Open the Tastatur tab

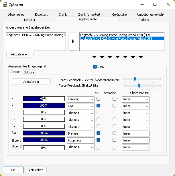point(29,20)
